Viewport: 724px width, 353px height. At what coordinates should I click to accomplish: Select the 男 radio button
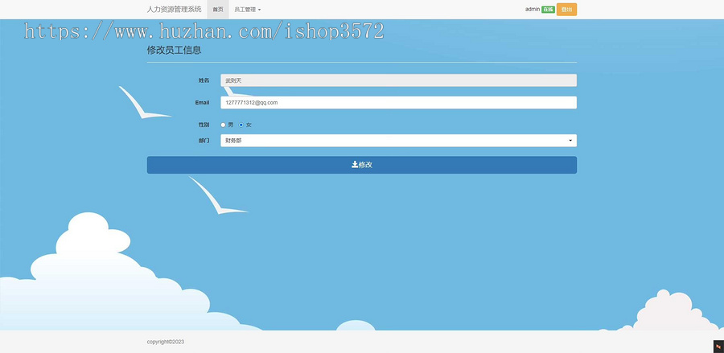tap(223, 125)
